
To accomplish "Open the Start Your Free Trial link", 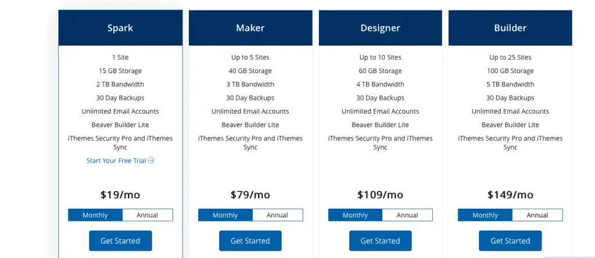I will [x=120, y=161].
